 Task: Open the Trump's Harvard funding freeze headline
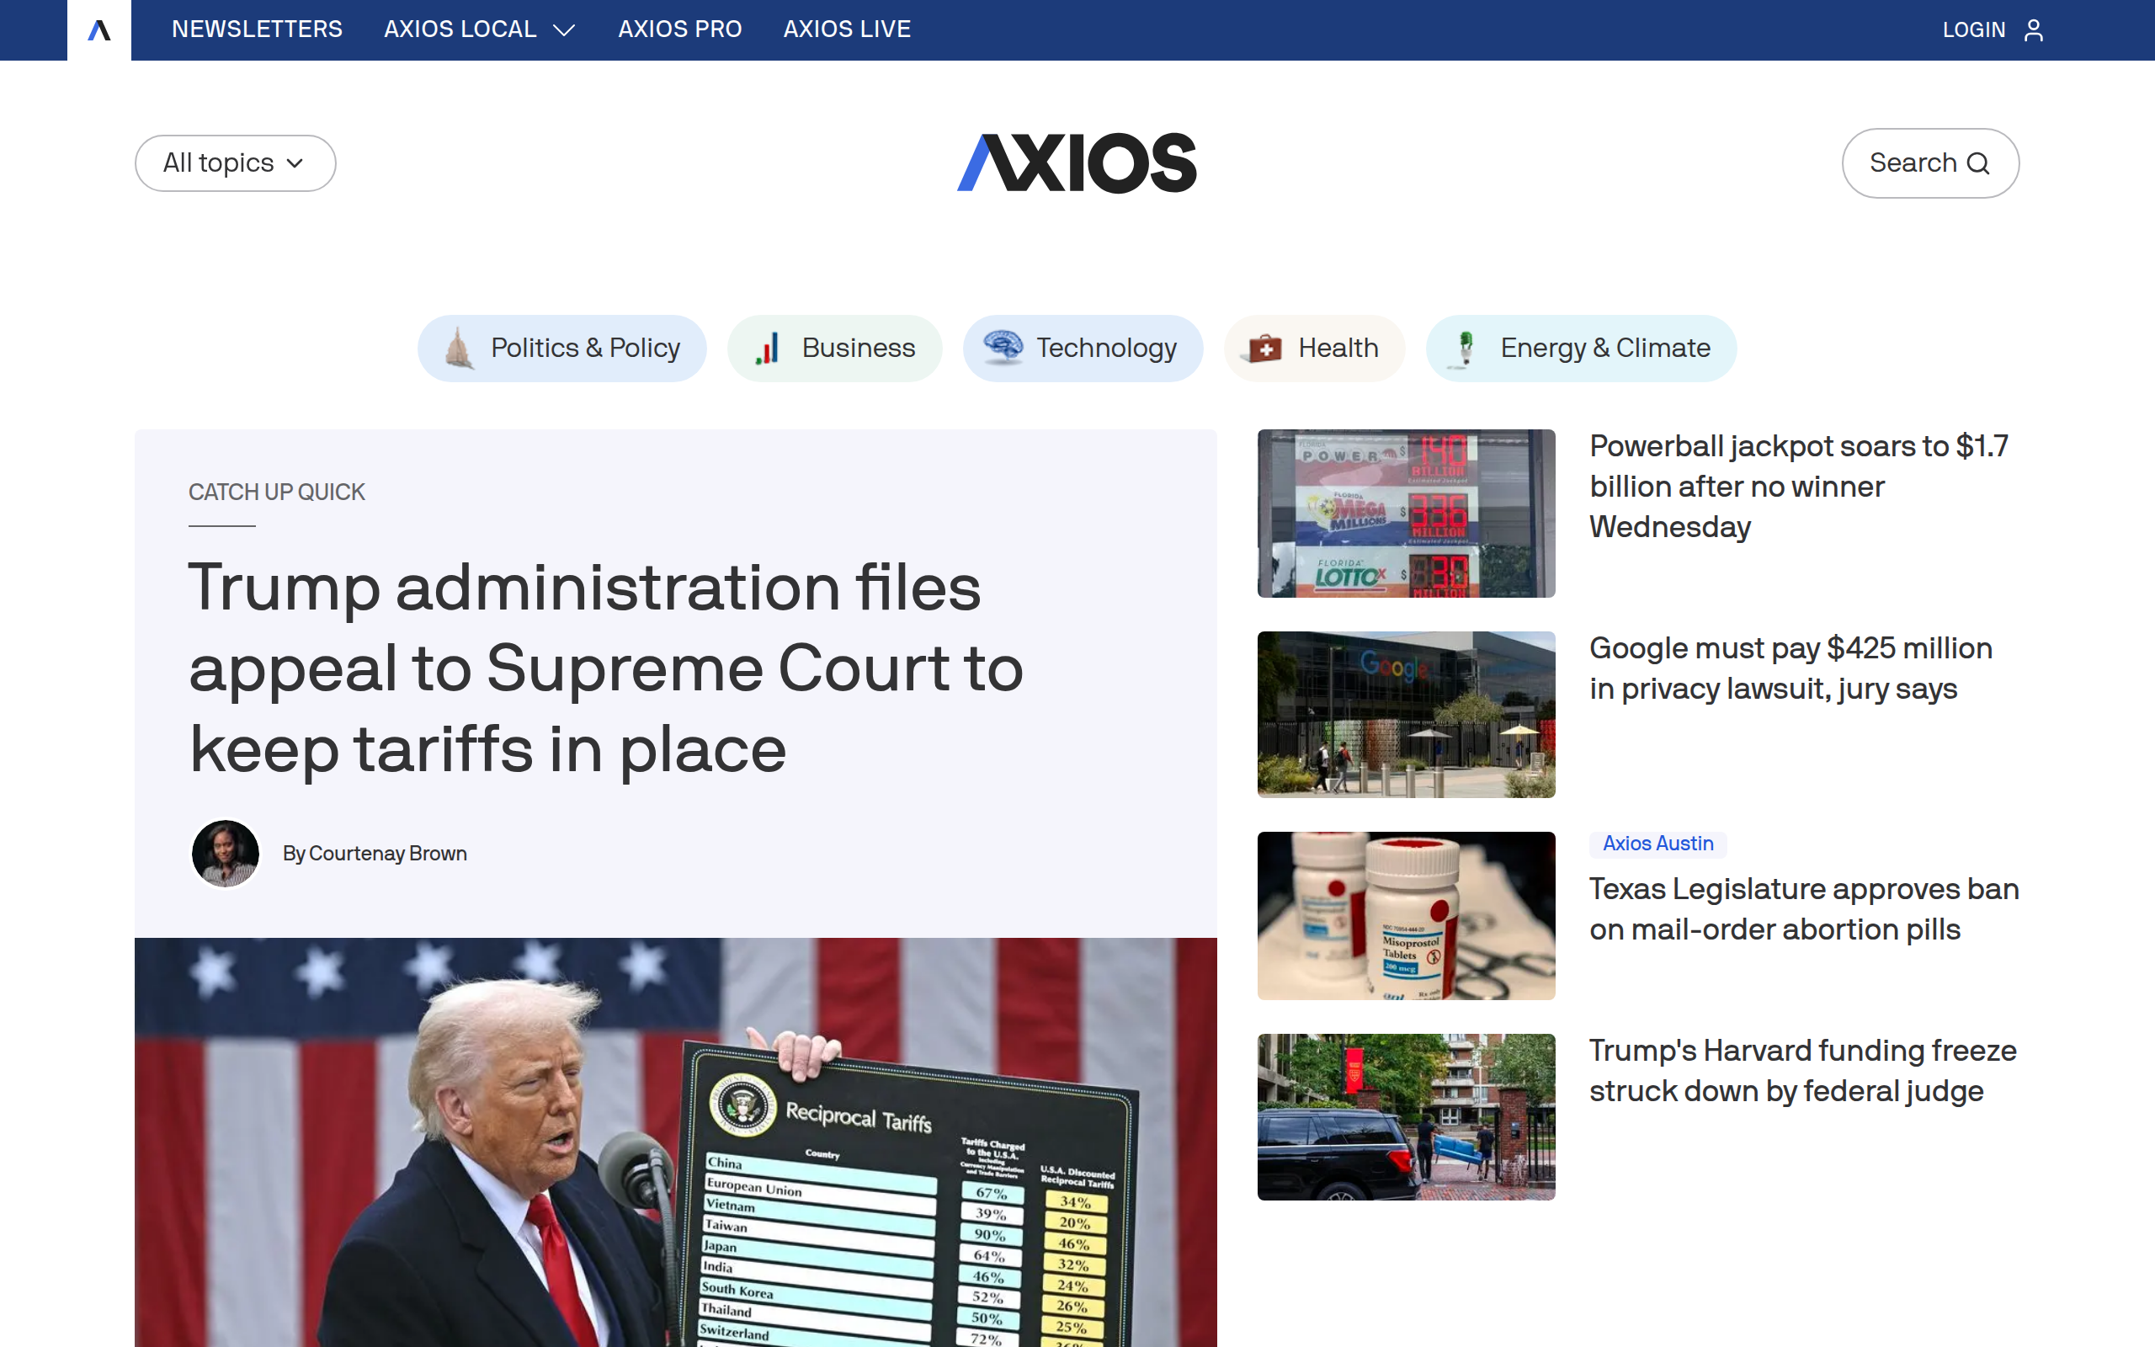pos(1802,1071)
